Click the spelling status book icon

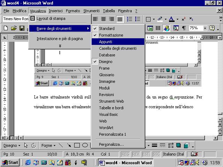coord(194,154)
